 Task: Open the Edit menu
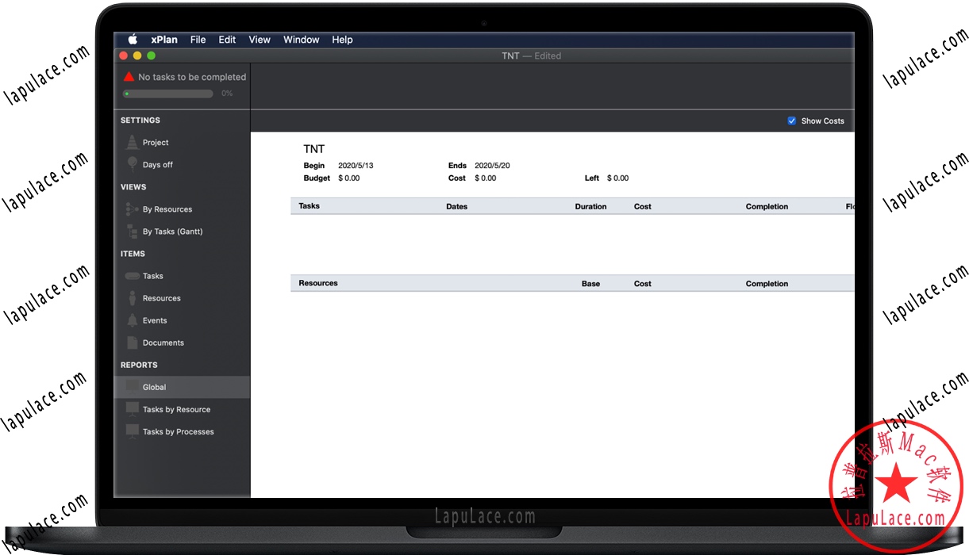227,40
